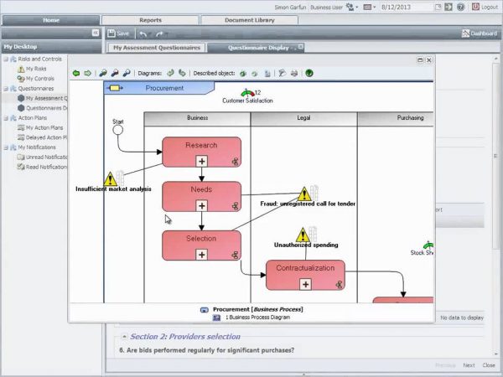Switch to the Reports tab
The width and height of the screenshot is (503, 377).
(151, 19)
